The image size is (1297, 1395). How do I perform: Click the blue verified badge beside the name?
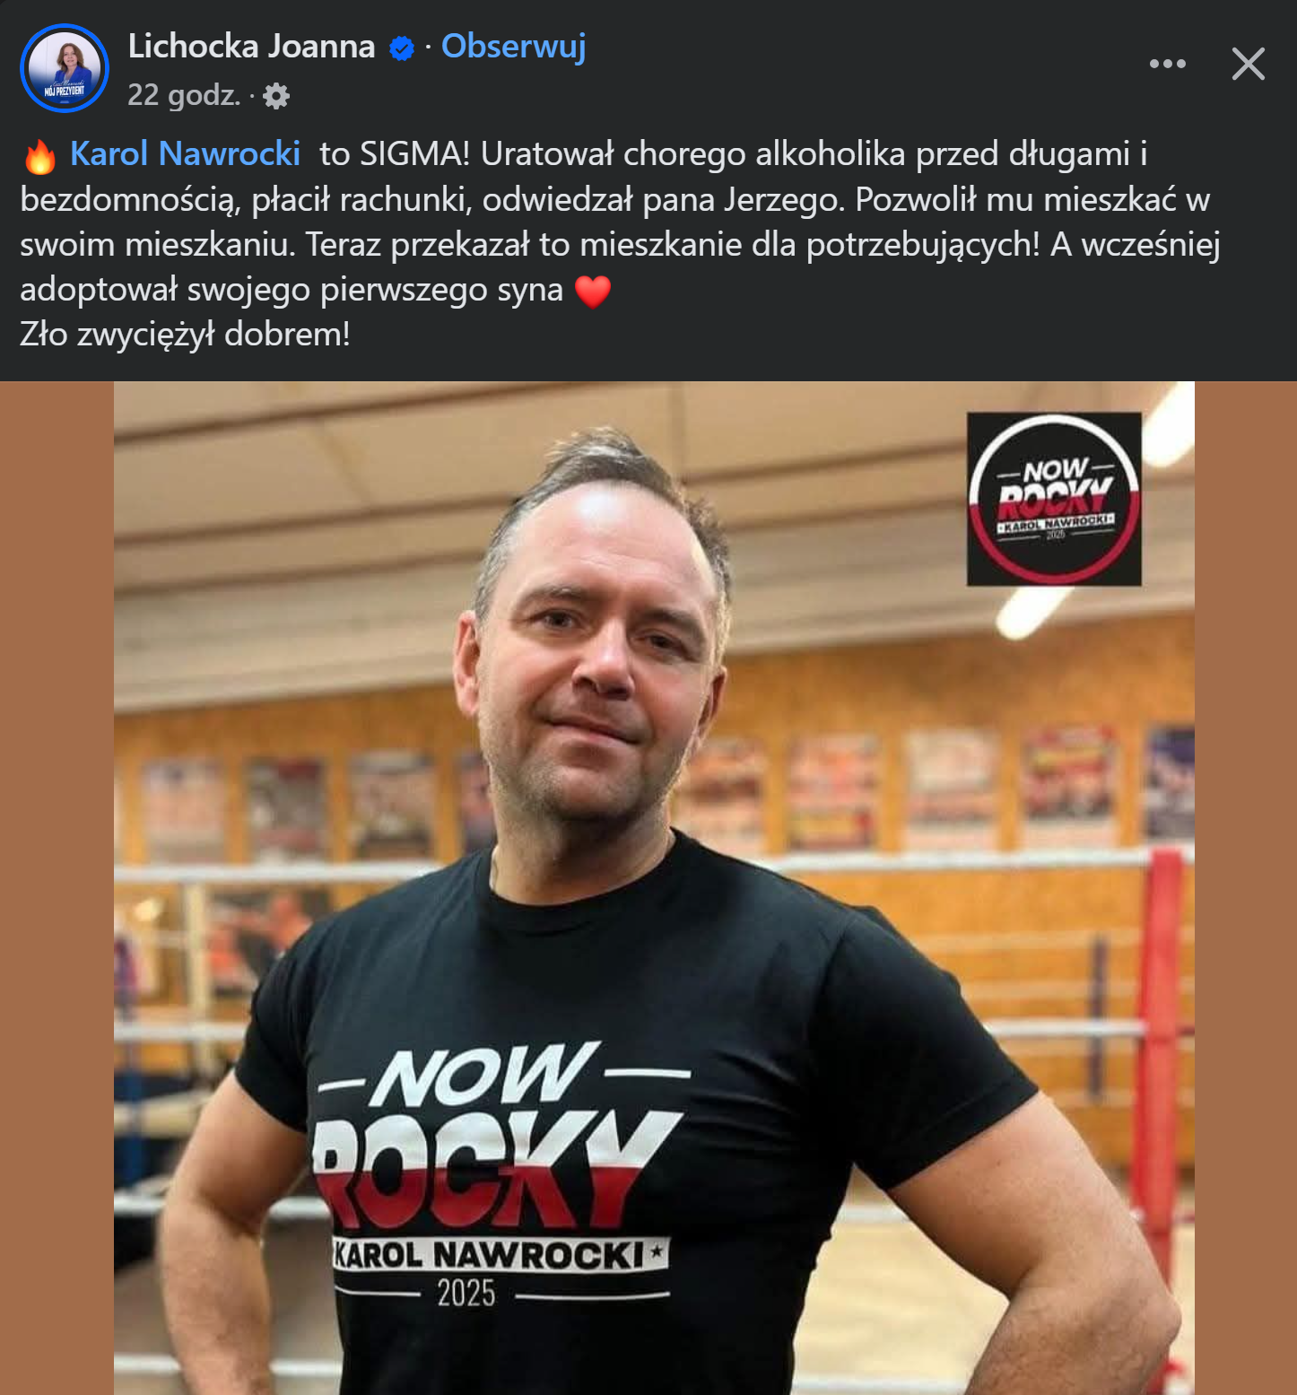click(x=402, y=48)
